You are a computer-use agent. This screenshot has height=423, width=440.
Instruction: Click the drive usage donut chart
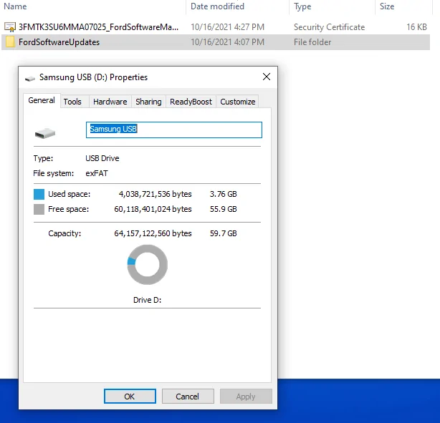coord(148,265)
